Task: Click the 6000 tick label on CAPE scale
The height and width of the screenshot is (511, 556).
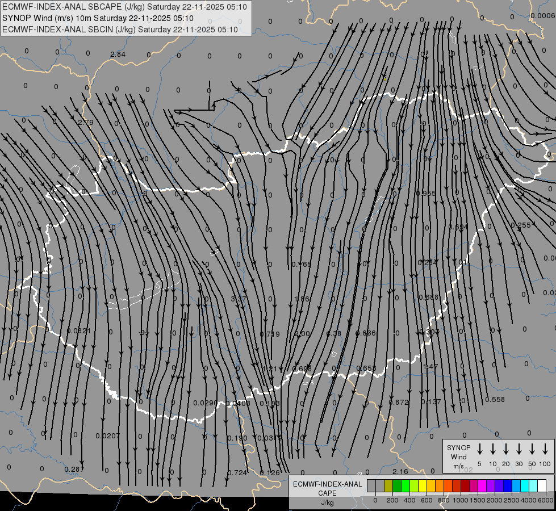Action: coord(545,500)
